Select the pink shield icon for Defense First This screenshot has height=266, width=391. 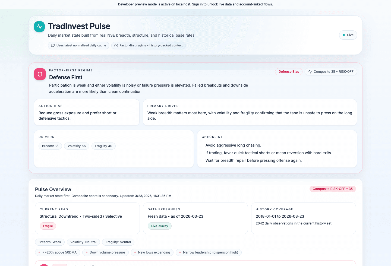[x=40, y=74]
